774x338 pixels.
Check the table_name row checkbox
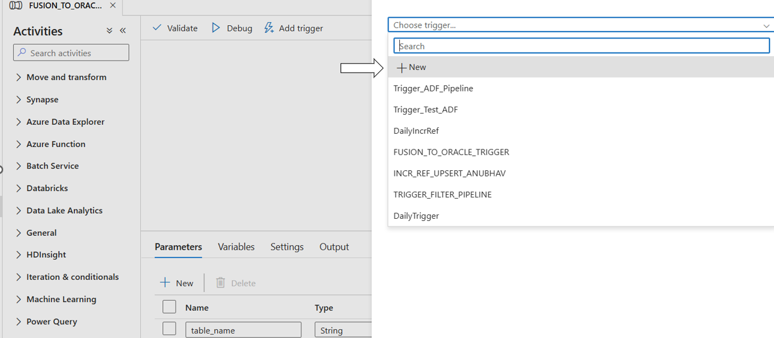point(169,329)
